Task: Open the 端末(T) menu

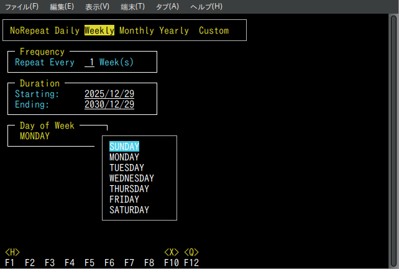Action: pyautogui.click(x=132, y=6)
